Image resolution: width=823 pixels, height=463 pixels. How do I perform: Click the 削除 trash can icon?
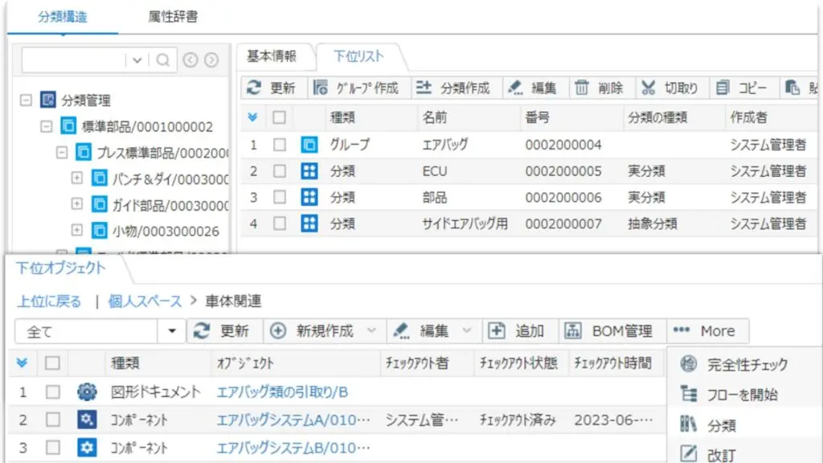coord(582,88)
